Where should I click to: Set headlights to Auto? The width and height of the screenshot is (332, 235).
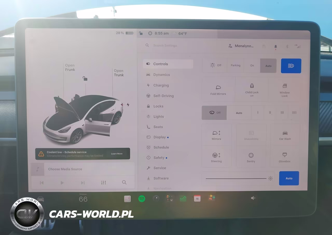tap(268, 66)
